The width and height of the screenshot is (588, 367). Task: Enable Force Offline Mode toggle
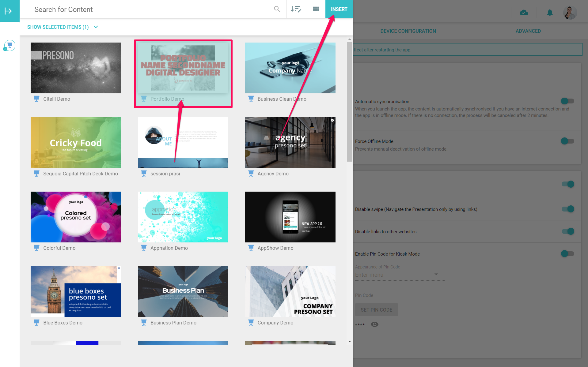[x=567, y=141]
